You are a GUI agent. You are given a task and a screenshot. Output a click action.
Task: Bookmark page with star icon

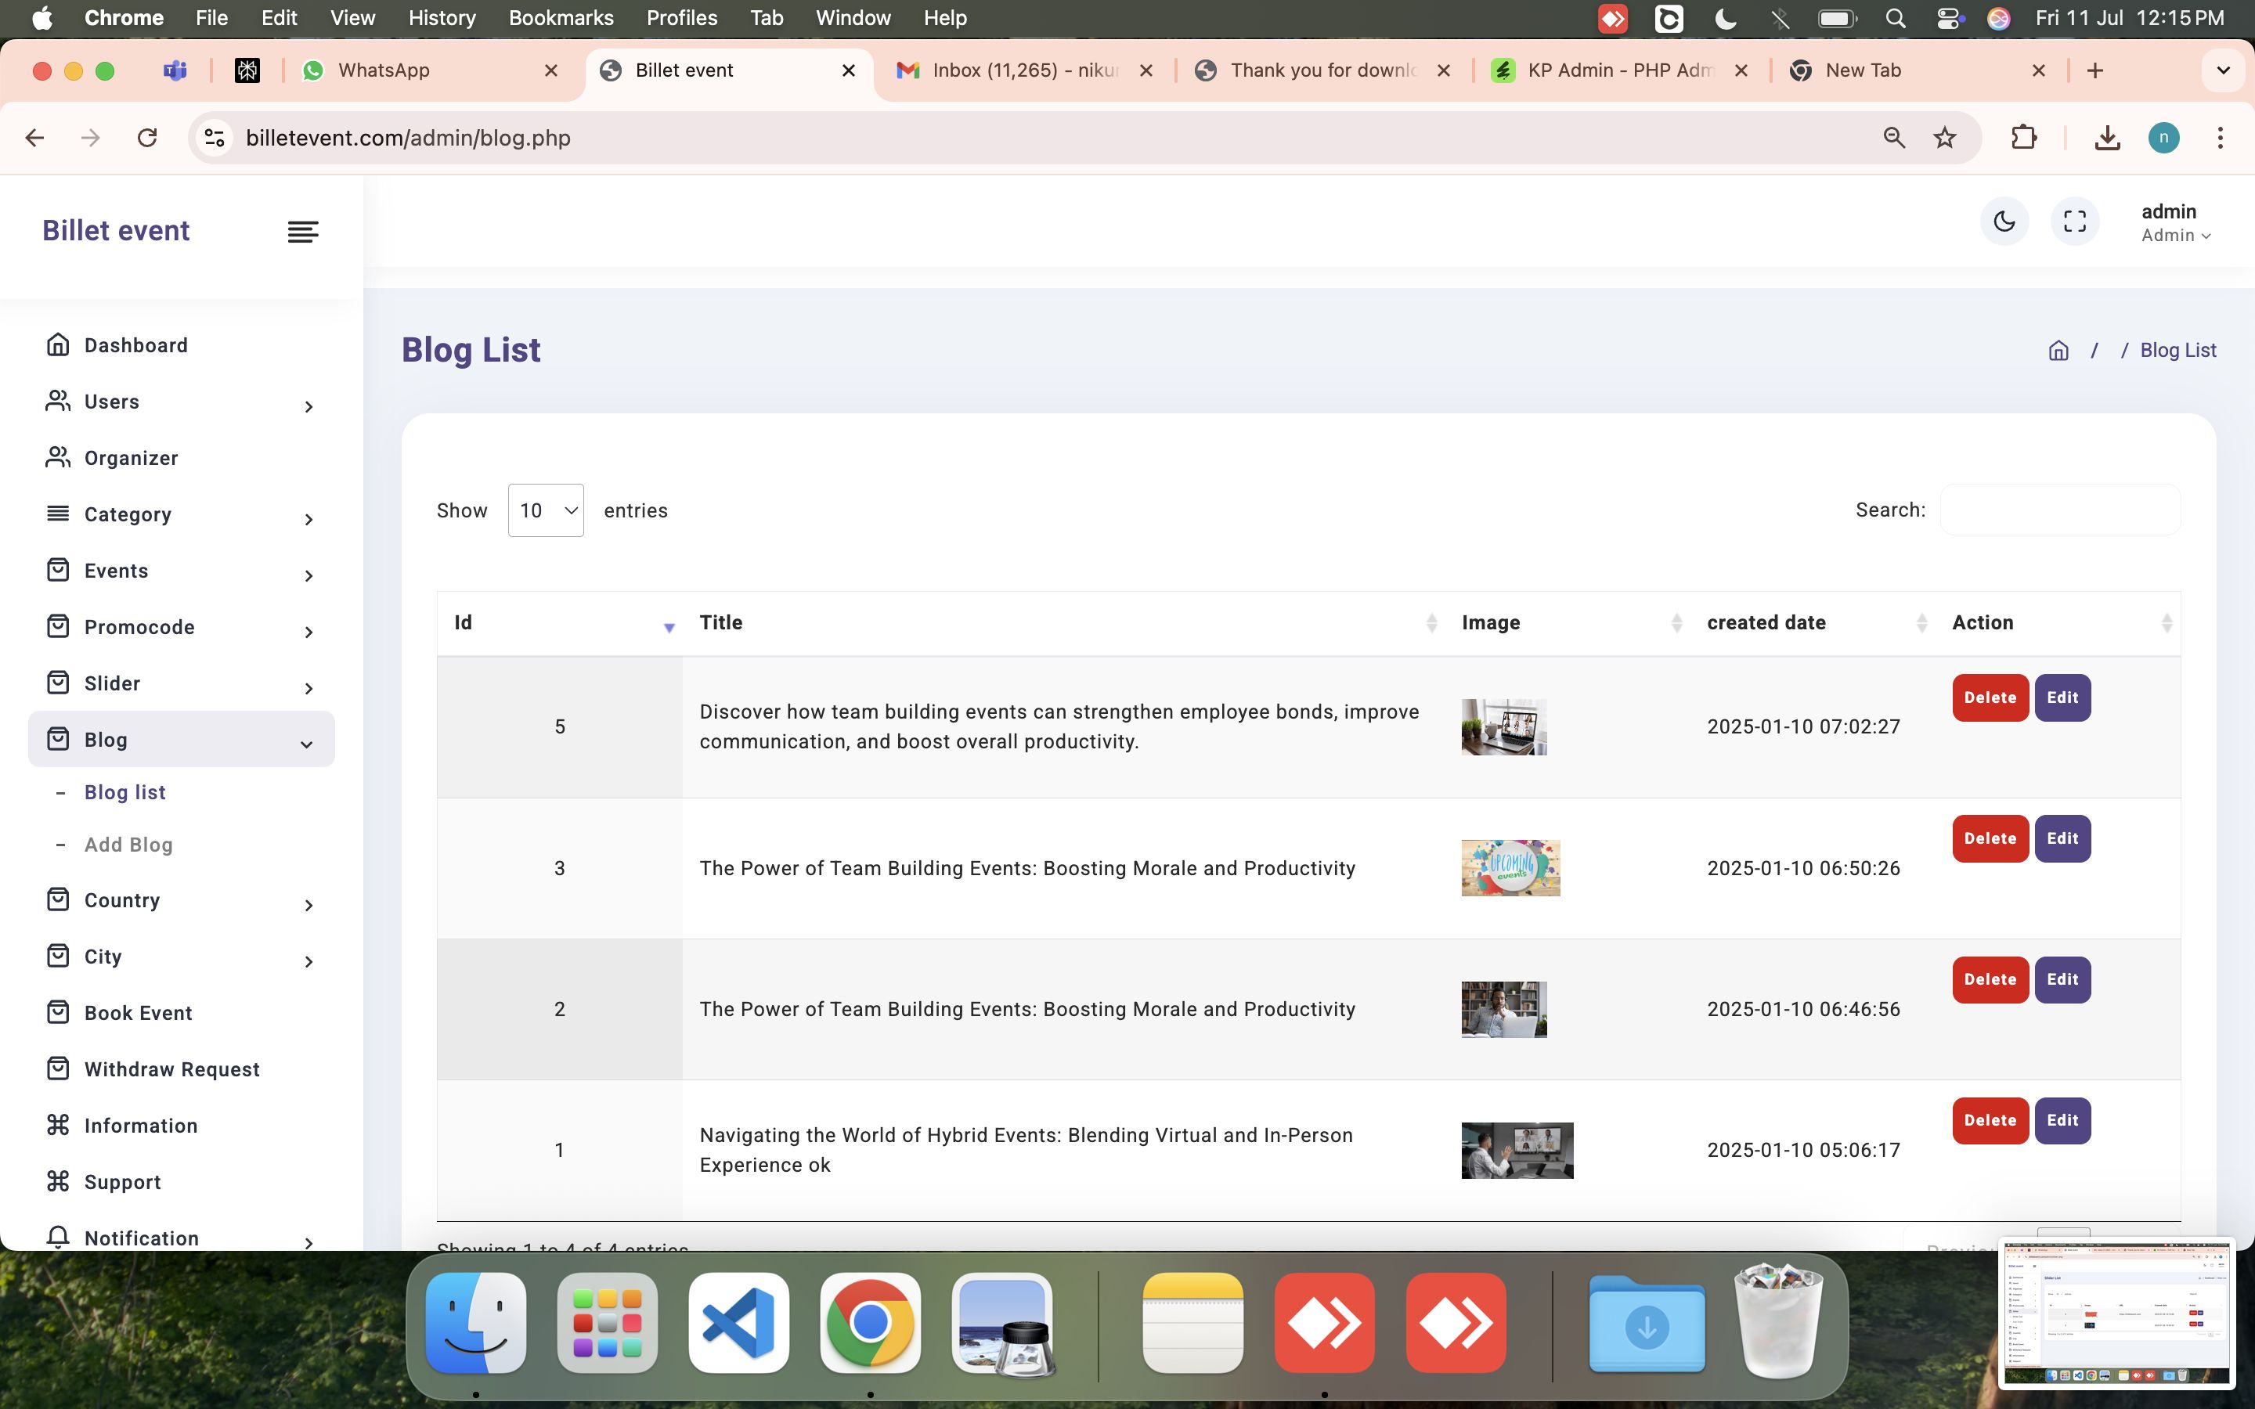(x=1944, y=138)
